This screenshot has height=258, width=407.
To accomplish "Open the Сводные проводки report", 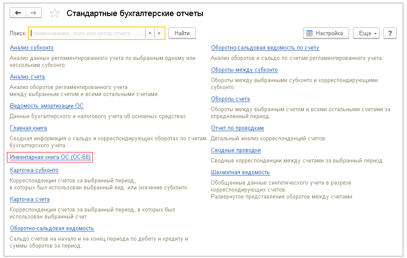I will 235,150.
